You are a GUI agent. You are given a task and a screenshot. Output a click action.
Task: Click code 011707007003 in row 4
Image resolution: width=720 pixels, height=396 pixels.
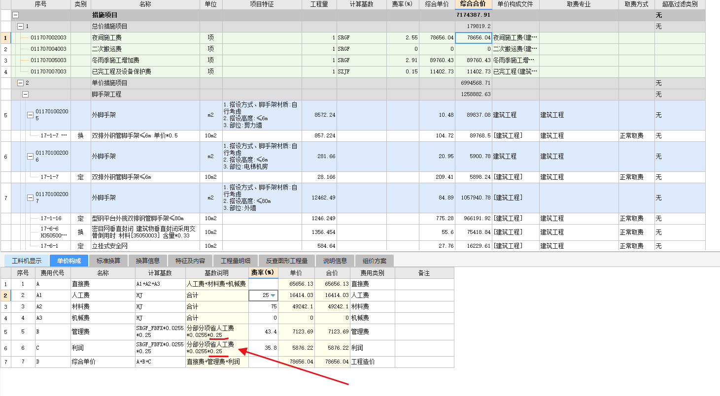click(48, 72)
